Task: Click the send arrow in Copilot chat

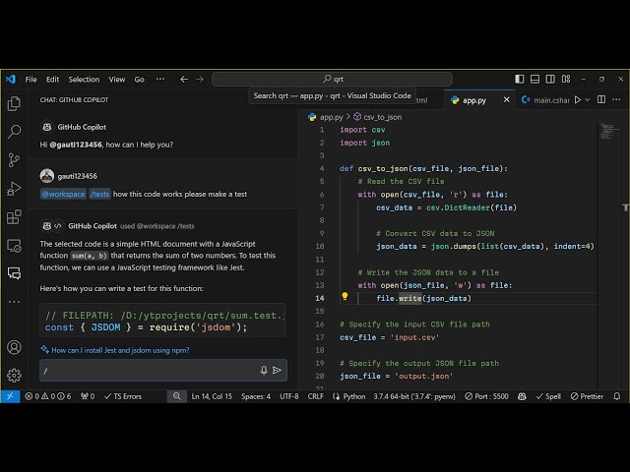Action: pos(278,371)
